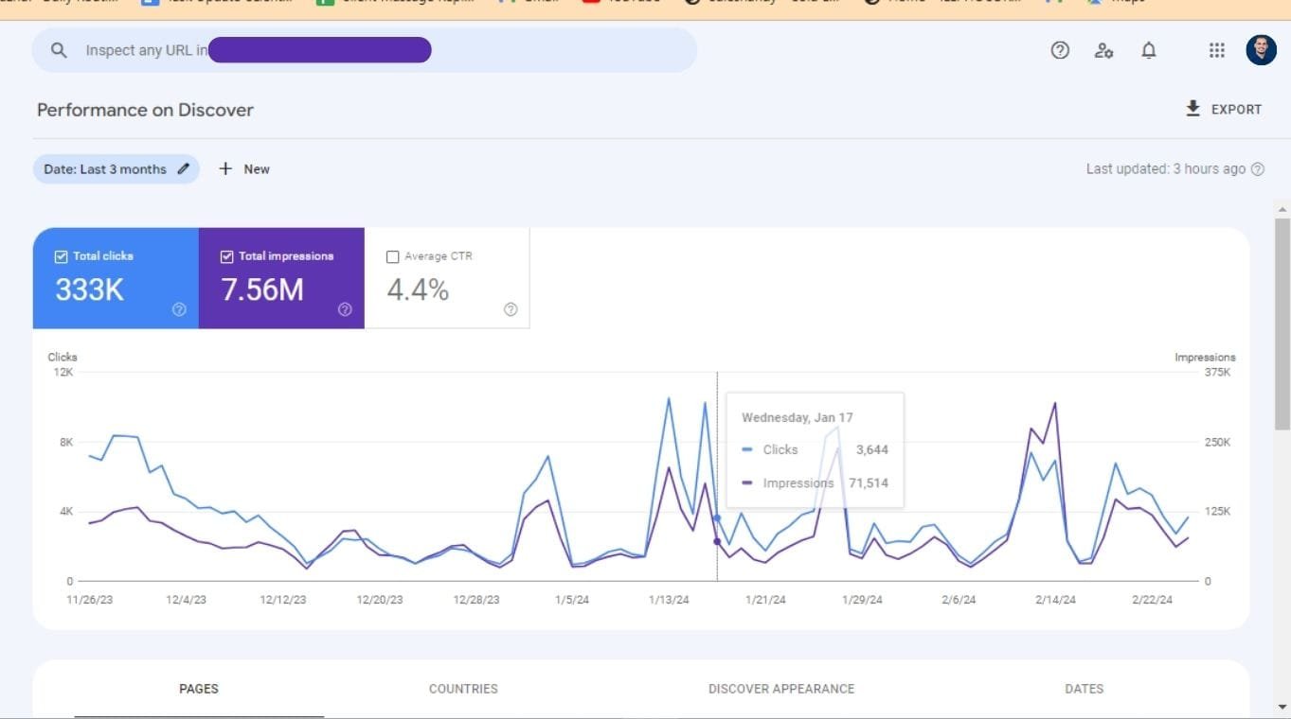Open the help icon in the top bar
Viewport: 1291px width, 719px height.
coord(1060,50)
